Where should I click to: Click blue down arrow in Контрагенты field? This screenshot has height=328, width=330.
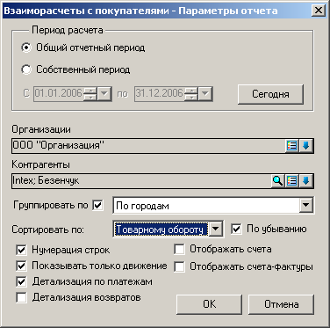305,181
